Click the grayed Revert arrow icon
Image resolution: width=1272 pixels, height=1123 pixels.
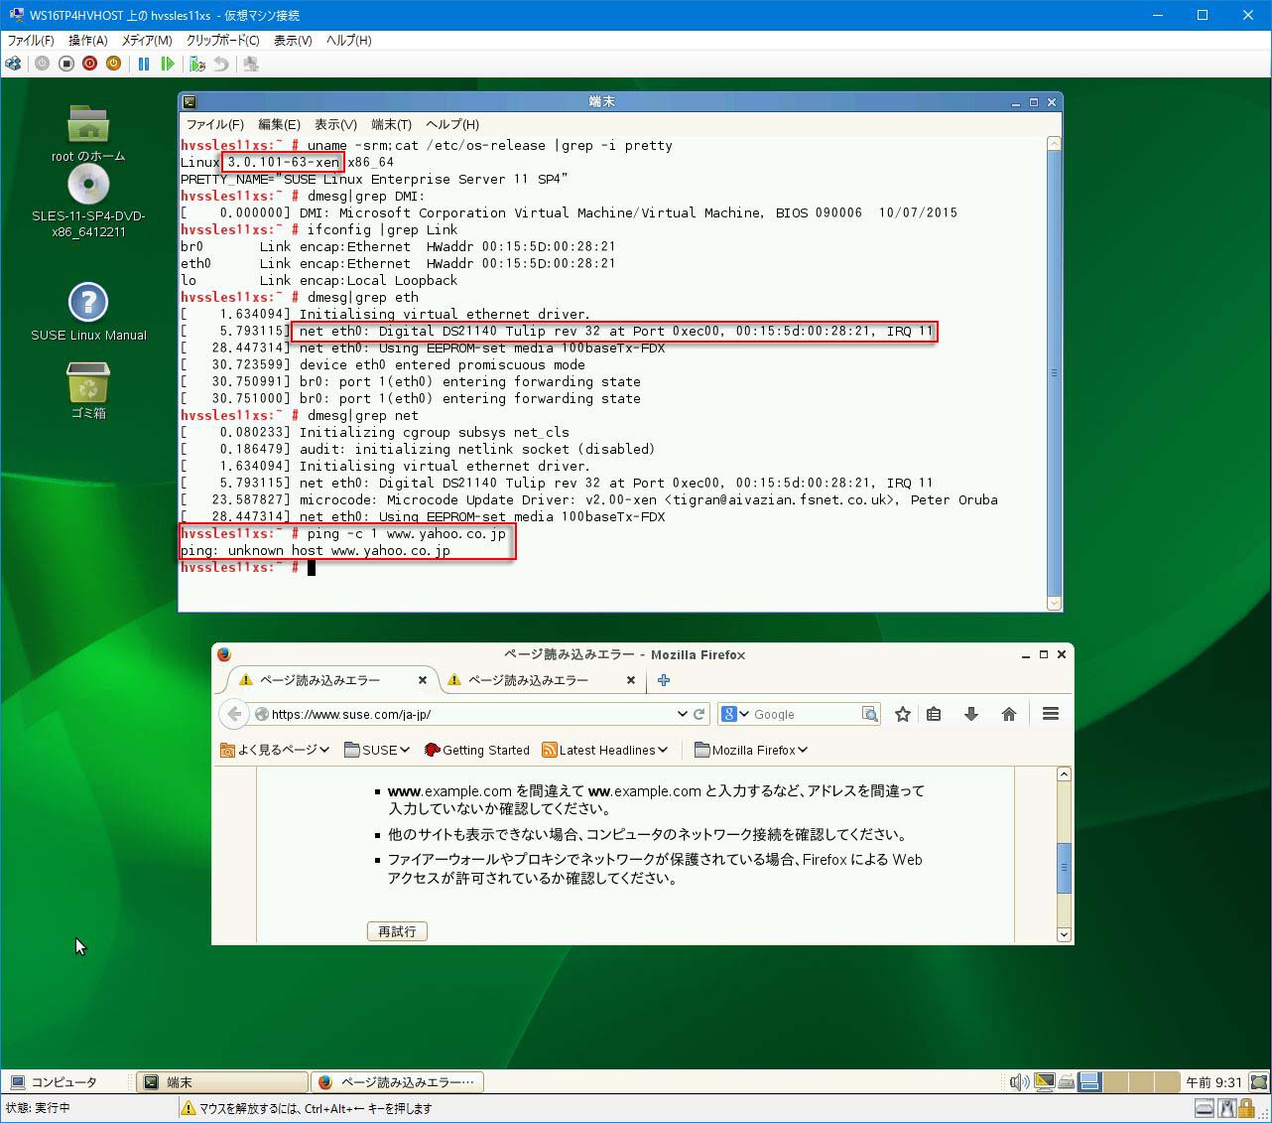221,64
